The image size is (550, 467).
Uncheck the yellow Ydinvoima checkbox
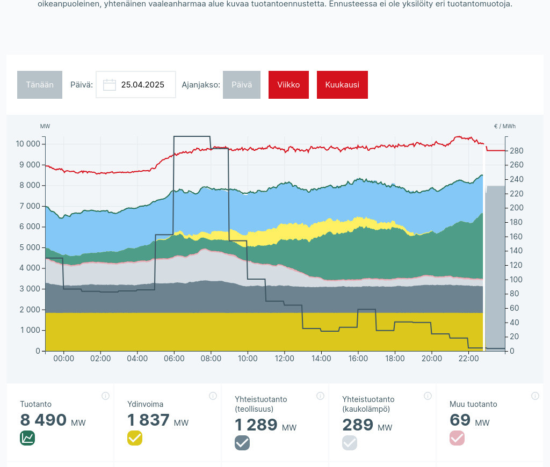coord(135,438)
